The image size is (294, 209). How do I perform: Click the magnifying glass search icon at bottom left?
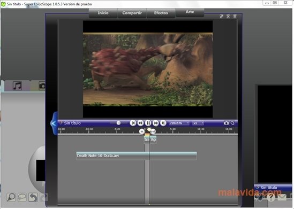pos(11,197)
